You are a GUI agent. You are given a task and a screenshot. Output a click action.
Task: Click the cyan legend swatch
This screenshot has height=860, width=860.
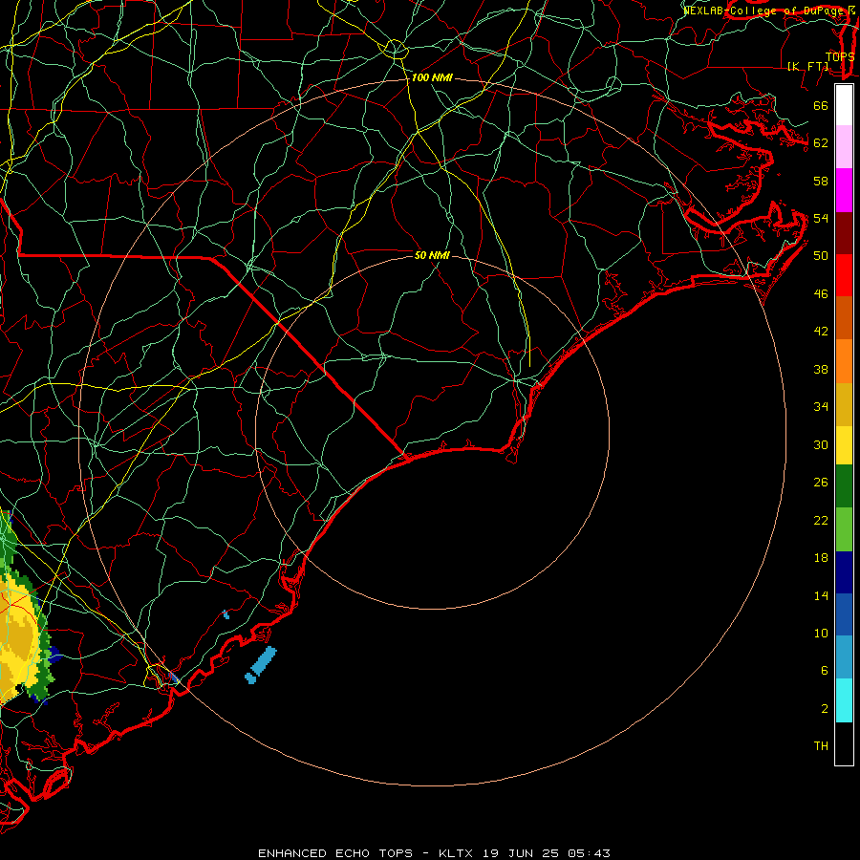pos(844,700)
